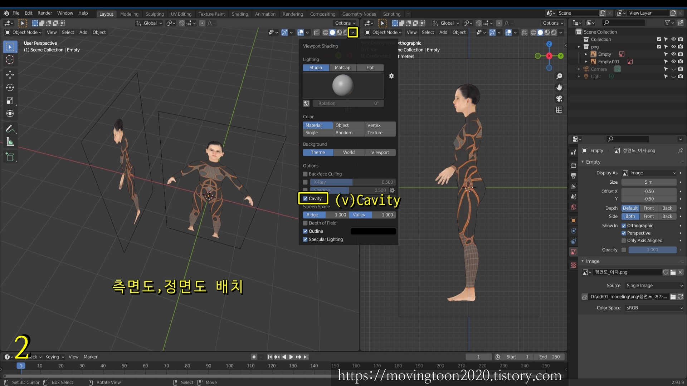Open the Source Single Image dropdown

coord(654,286)
